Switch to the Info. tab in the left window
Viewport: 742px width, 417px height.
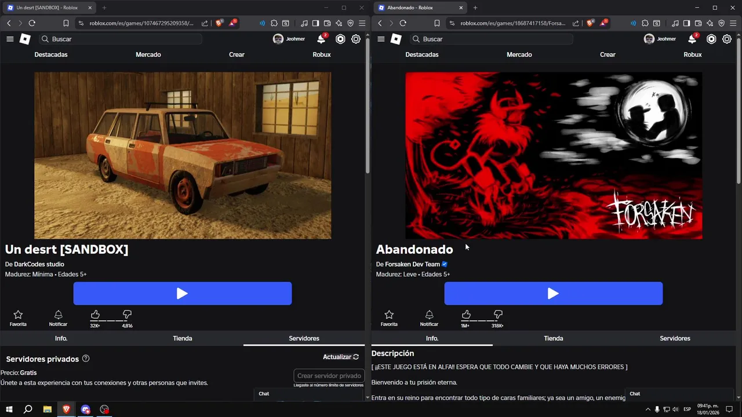(x=61, y=338)
